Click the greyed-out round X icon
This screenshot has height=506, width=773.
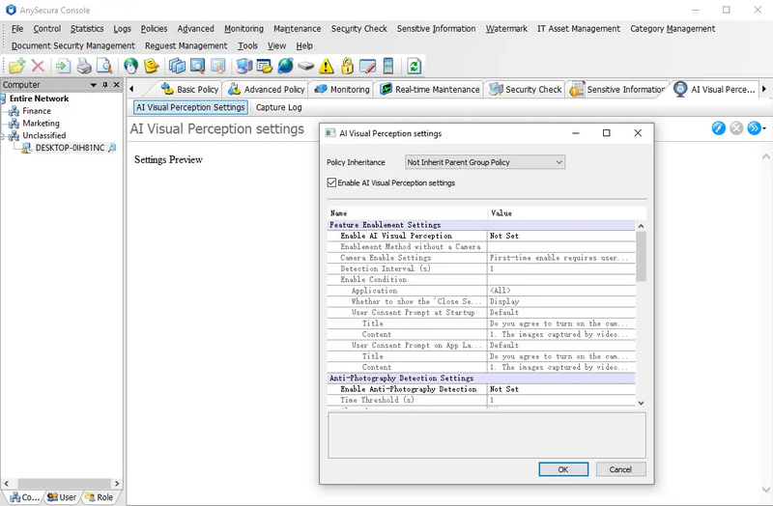(736, 128)
